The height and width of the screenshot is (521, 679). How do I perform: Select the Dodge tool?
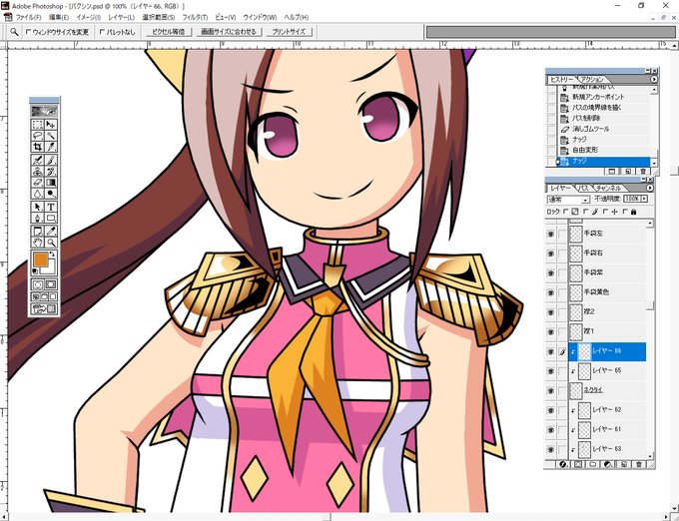point(51,194)
